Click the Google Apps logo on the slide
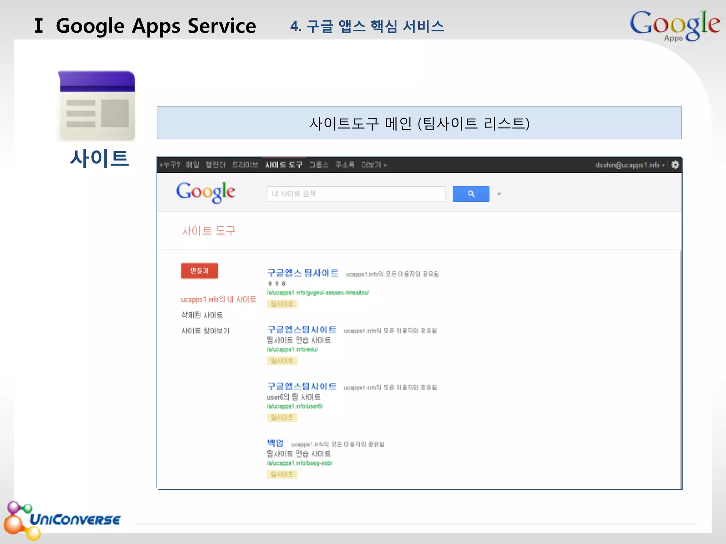 [674, 25]
